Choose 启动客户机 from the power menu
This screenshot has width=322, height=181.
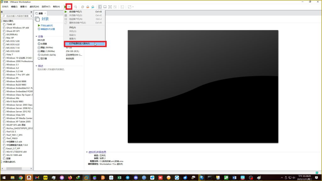pyautogui.click(x=75, y=12)
